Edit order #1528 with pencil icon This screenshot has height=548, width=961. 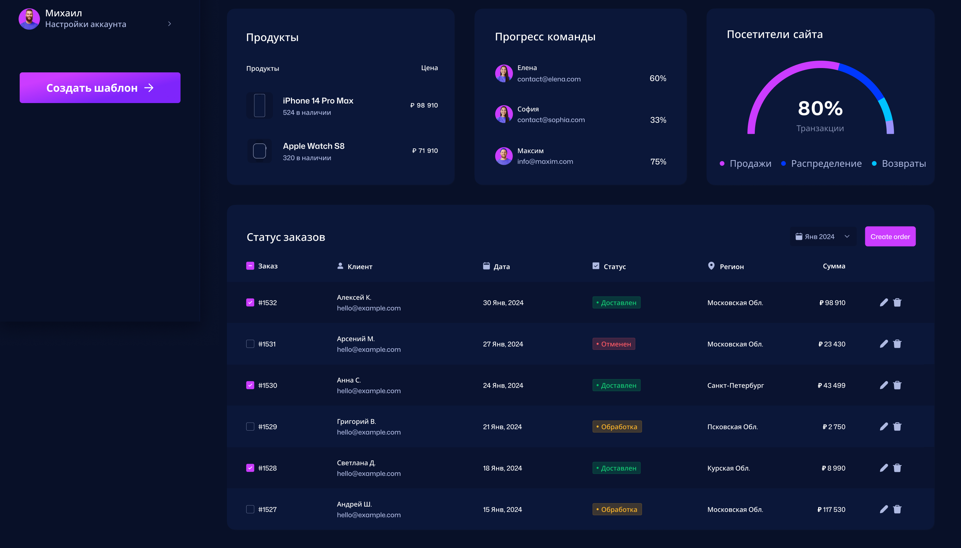[884, 468]
